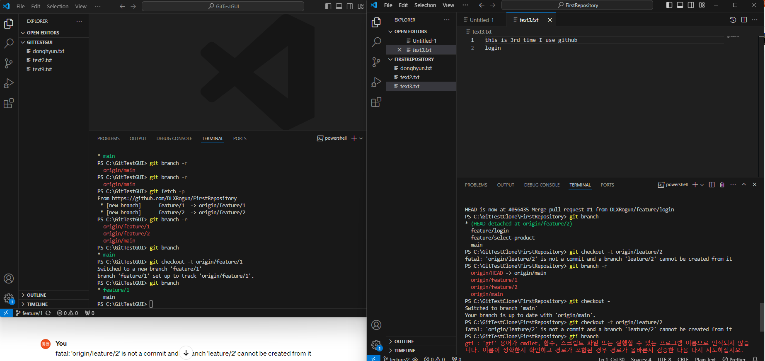Open editor More Actions menu
Viewport: 765px width, 361px height.
(755, 20)
